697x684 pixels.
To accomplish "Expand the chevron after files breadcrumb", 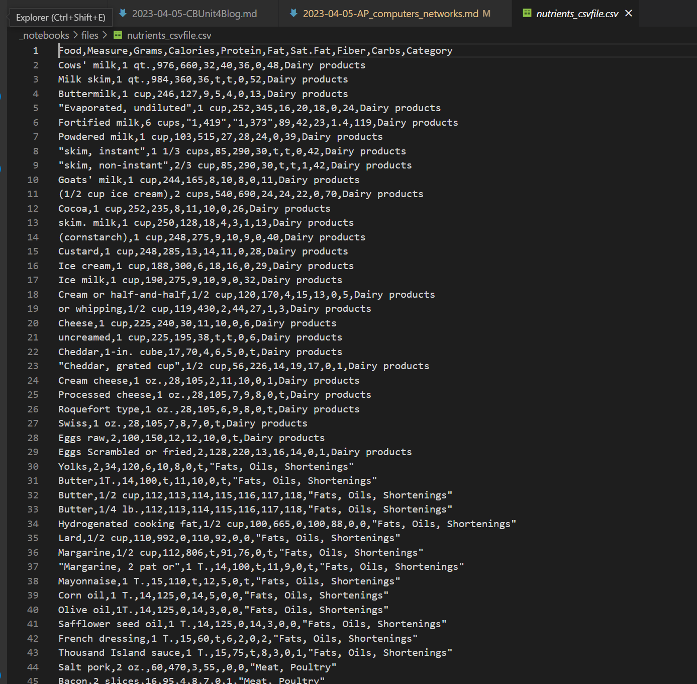I will pyautogui.click(x=105, y=35).
